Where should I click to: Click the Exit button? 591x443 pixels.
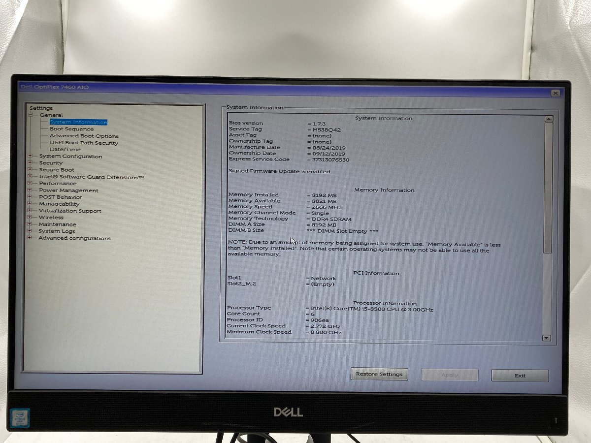coord(520,376)
